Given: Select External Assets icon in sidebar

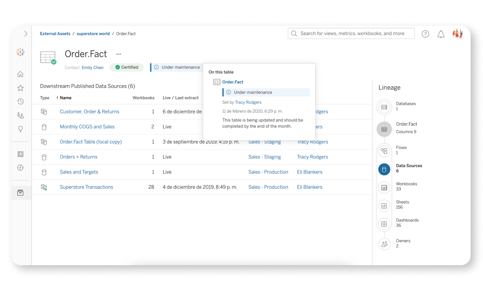Looking at the screenshot, I should [x=20, y=193].
